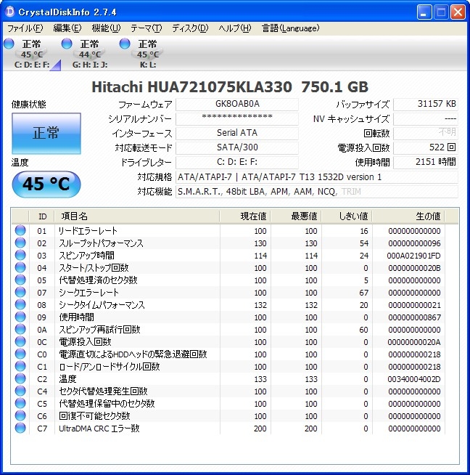Click the transfer mode field SATA/300
The width and height of the screenshot is (470, 475).
237,148
